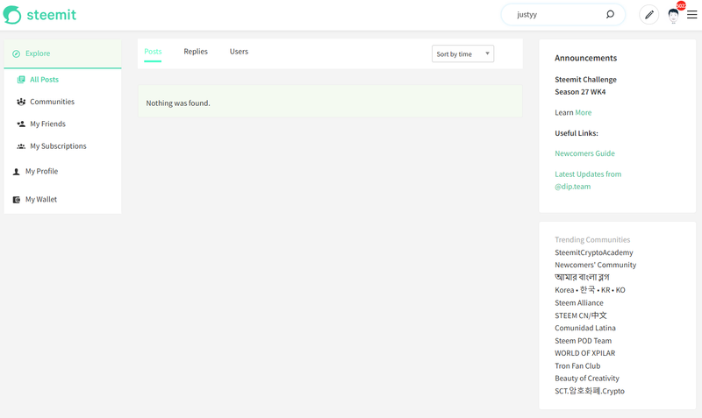Open the post editor pencil icon
The height and width of the screenshot is (418, 702).
pos(648,15)
